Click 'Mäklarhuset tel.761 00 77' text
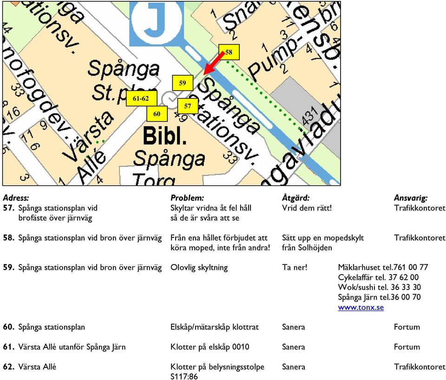Image resolution: width=446 pixels, height=380 pixels. [383, 268]
